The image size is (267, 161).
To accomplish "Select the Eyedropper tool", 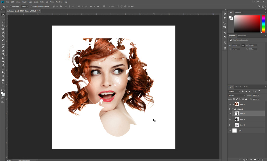I will [x=3, y=33].
